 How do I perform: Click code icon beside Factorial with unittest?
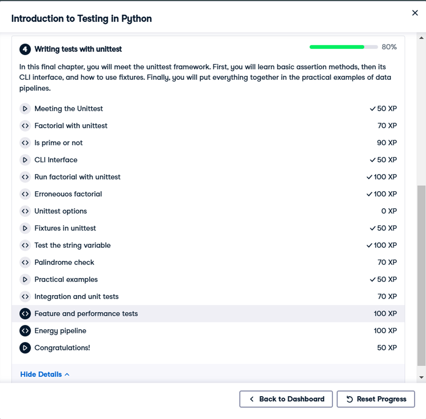[25, 126]
